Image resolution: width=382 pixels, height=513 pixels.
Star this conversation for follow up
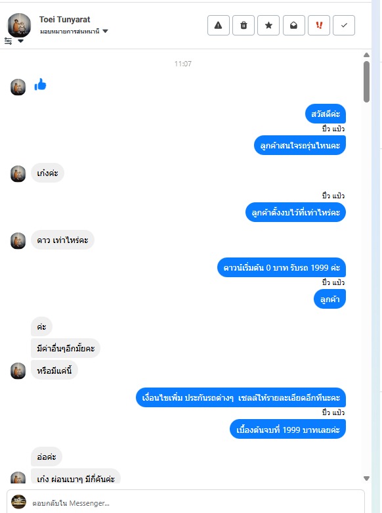(x=268, y=25)
